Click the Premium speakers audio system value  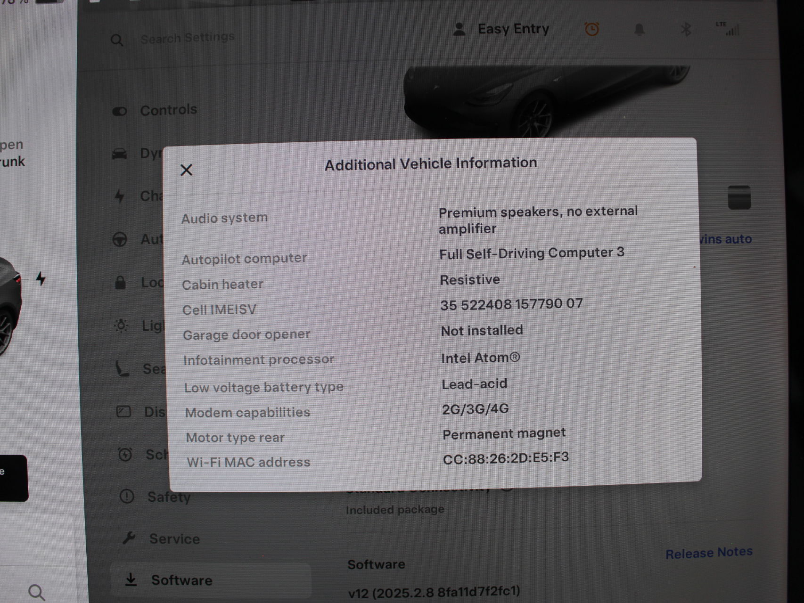pyautogui.click(x=538, y=220)
